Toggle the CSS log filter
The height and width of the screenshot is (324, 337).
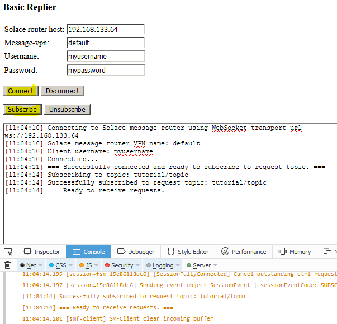[58, 265]
